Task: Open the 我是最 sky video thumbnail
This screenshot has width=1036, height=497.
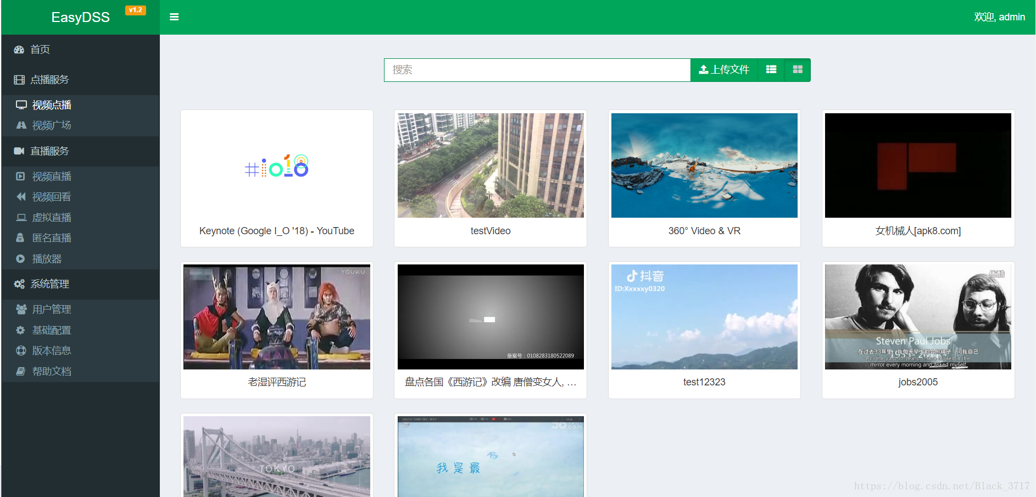Action: point(491,456)
